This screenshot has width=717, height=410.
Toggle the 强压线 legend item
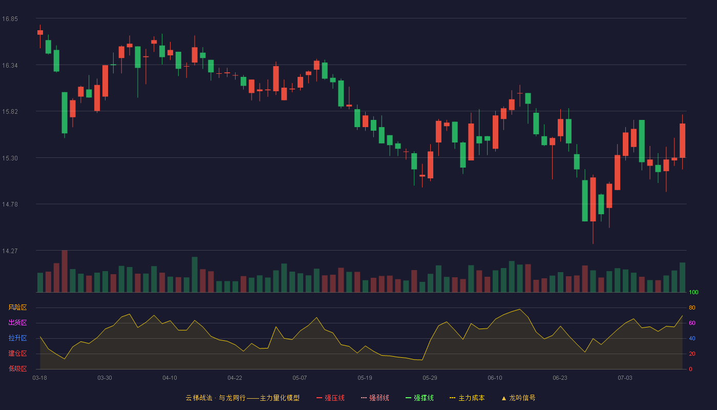pyautogui.click(x=330, y=398)
